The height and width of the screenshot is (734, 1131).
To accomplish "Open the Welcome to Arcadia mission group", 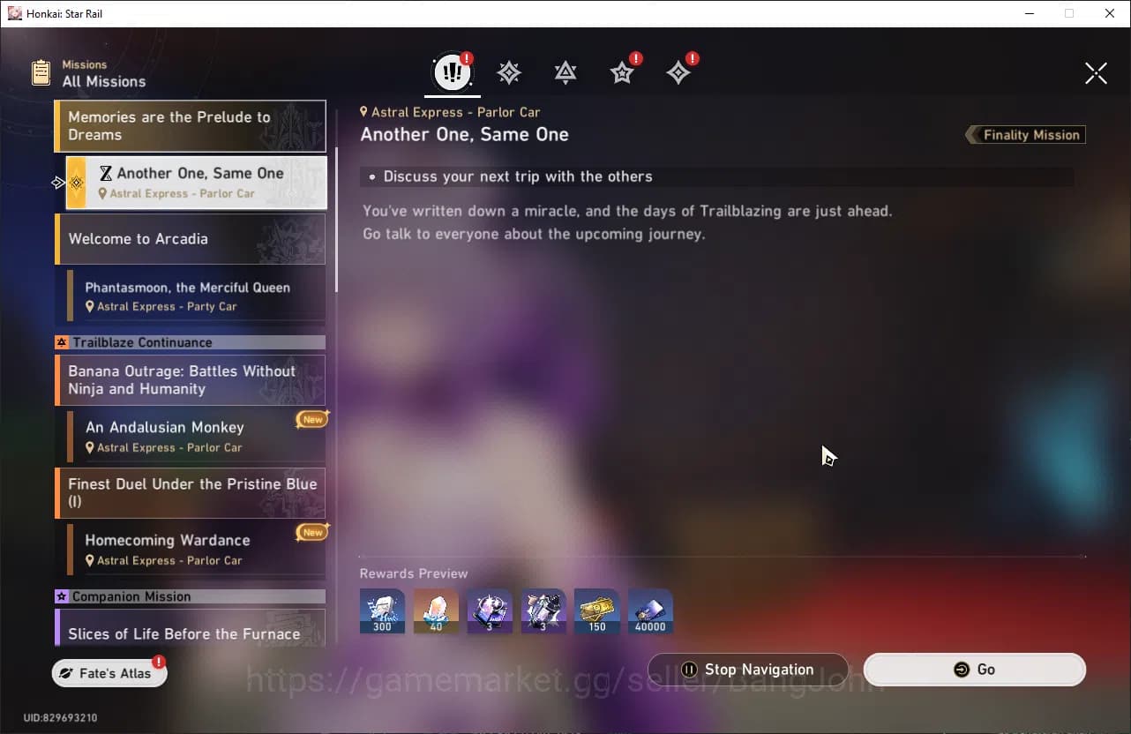I will (x=190, y=239).
